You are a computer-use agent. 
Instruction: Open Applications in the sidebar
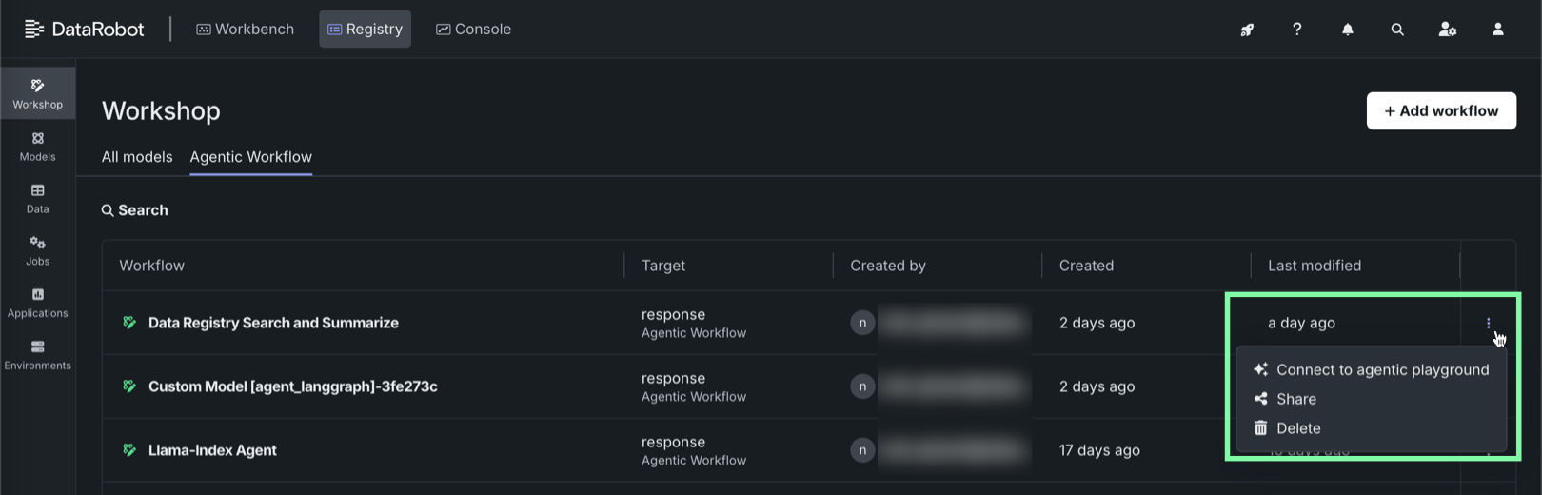point(37,303)
